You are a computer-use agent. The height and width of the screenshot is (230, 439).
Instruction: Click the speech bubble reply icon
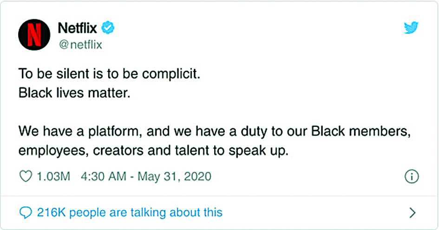(x=26, y=213)
